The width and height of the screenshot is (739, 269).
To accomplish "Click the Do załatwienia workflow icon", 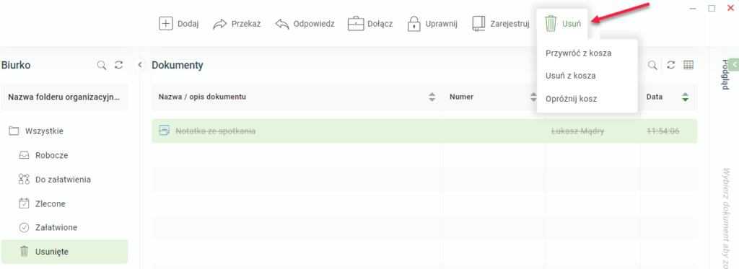I will 24,179.
